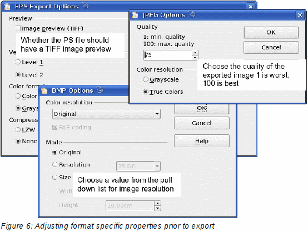The image size is (308, 232).
Task: Click the swirl icon beside EPS Export Options title
Action: tap(86, 6)
